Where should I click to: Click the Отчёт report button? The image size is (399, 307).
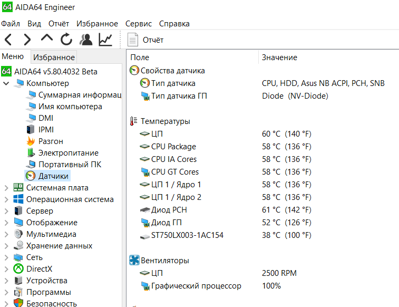click(146, 40)
